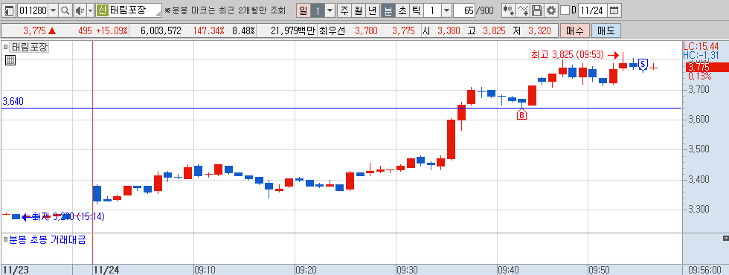Toggle the 태림포장 chart legend square
Screen dimensions: 729x275
click(x=6, y=47)
